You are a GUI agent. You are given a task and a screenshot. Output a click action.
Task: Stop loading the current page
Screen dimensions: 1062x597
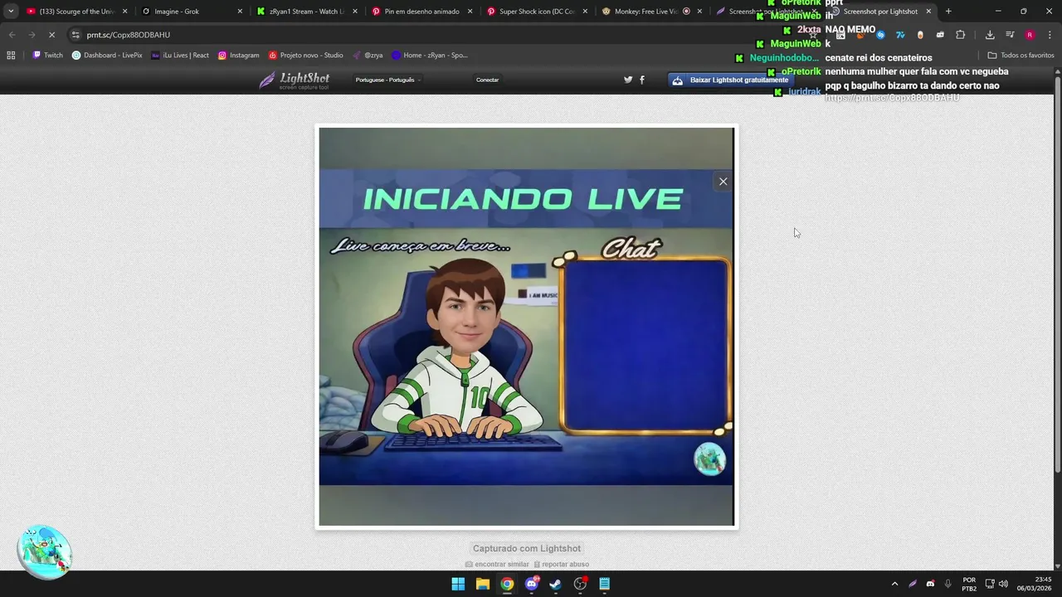pos(51,35)
